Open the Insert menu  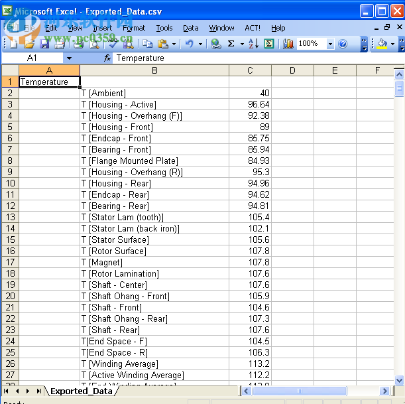click(x=102, y=28)
